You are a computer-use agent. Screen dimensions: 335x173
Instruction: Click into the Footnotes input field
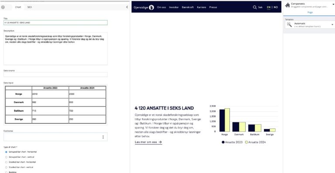55,137
